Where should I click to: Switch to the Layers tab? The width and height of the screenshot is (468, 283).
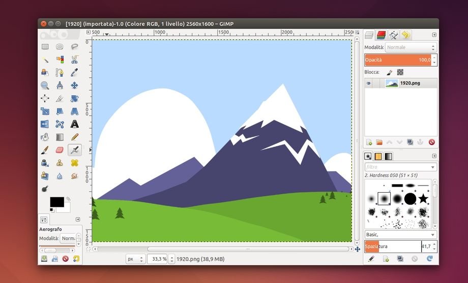click(x=369, y=35)
